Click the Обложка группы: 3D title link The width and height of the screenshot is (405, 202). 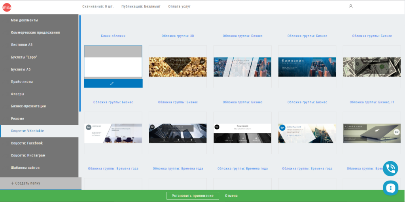point(178,36)
